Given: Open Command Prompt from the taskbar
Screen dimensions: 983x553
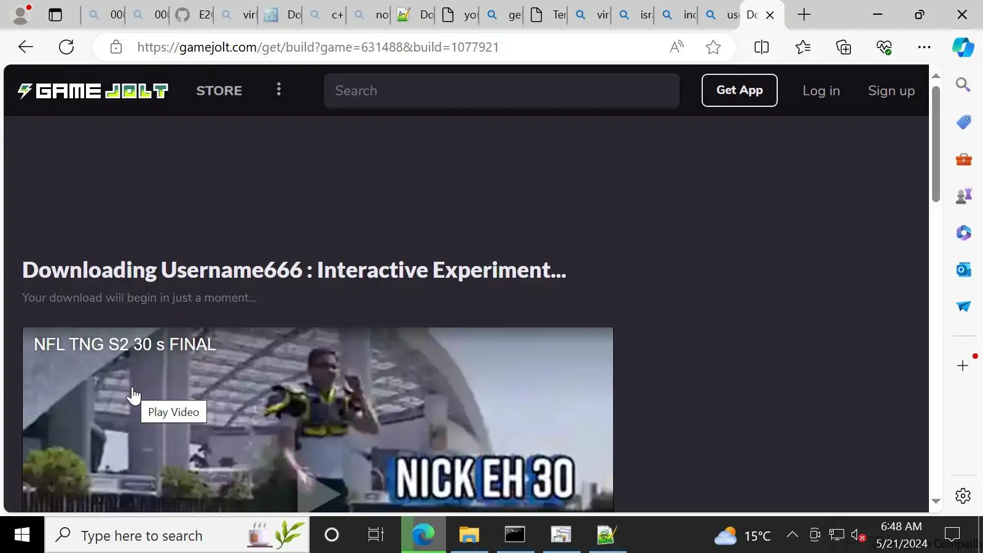Looking at the screenshot, I should tap(515, 535).
